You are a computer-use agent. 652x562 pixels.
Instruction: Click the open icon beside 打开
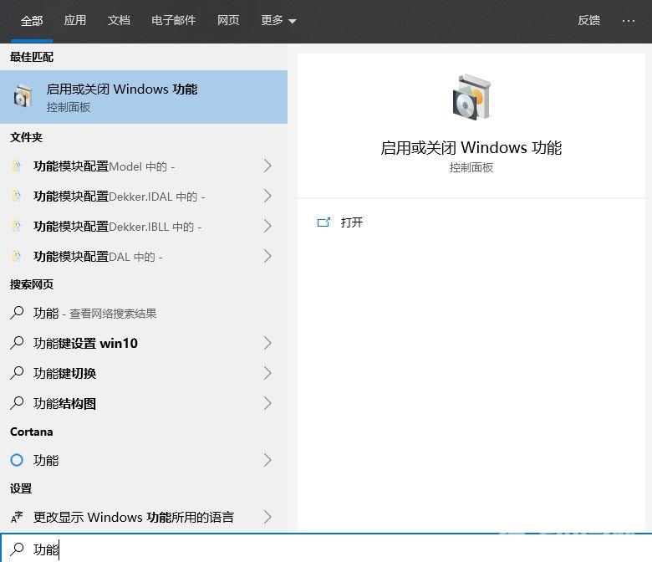tap(323, 222)
